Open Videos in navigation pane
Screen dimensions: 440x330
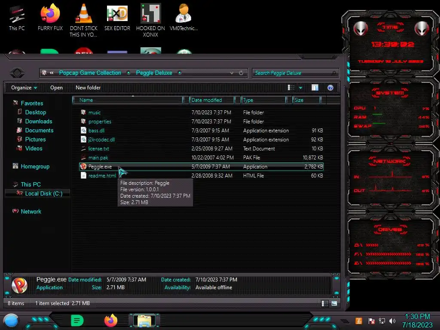pyautogui.click(x=34, y=148)
